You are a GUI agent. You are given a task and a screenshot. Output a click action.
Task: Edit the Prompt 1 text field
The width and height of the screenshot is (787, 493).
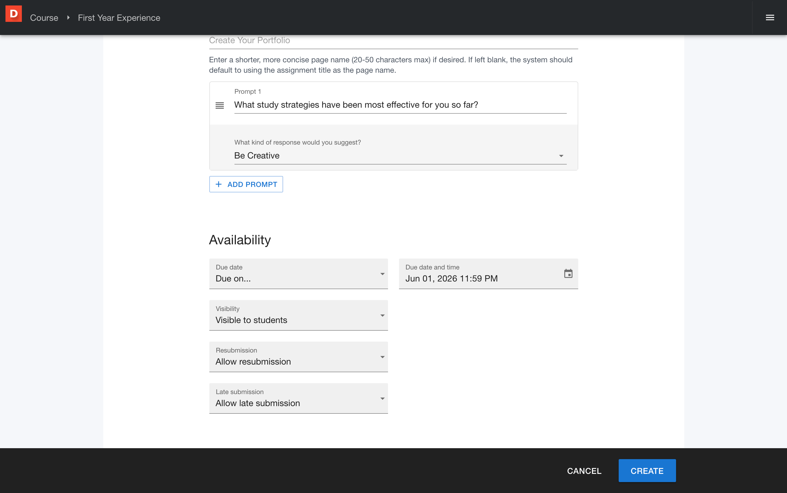pos(400,105)
